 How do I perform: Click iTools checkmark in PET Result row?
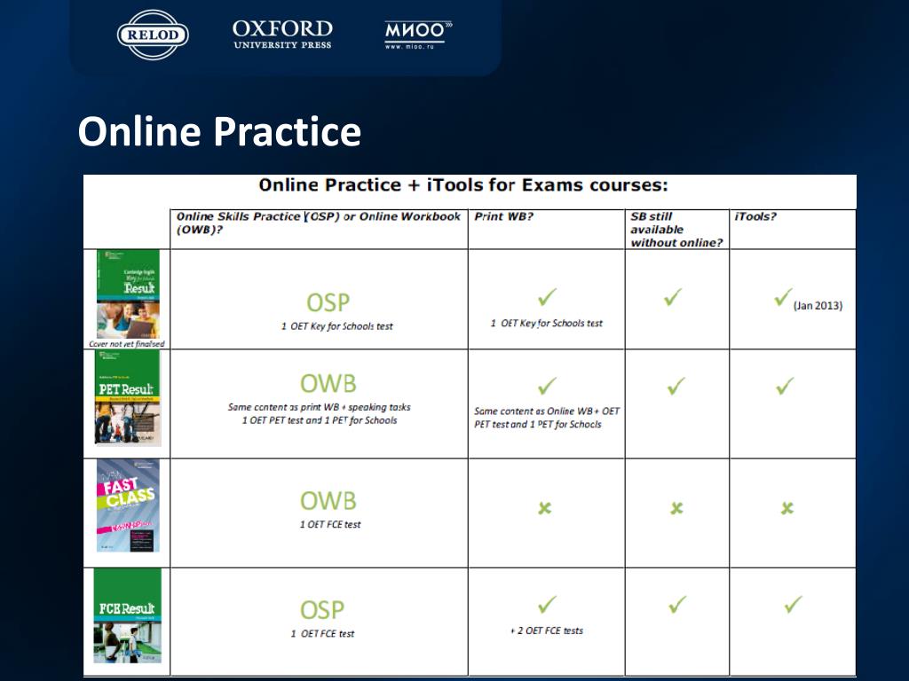point(785,386)
